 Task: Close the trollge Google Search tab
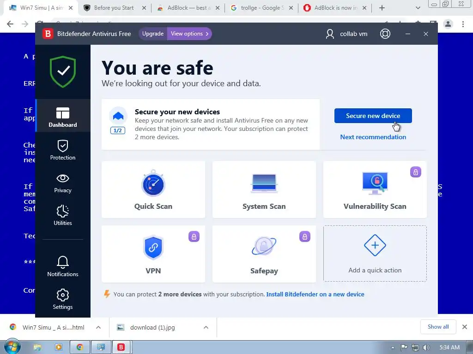tap(291, 8)
